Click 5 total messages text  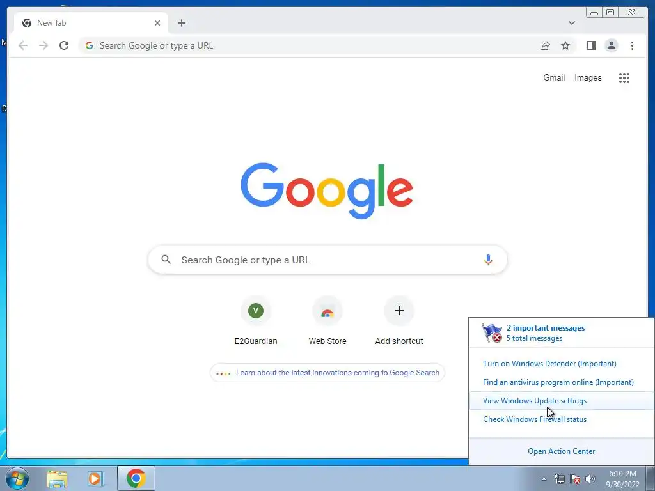click(534, 338)
